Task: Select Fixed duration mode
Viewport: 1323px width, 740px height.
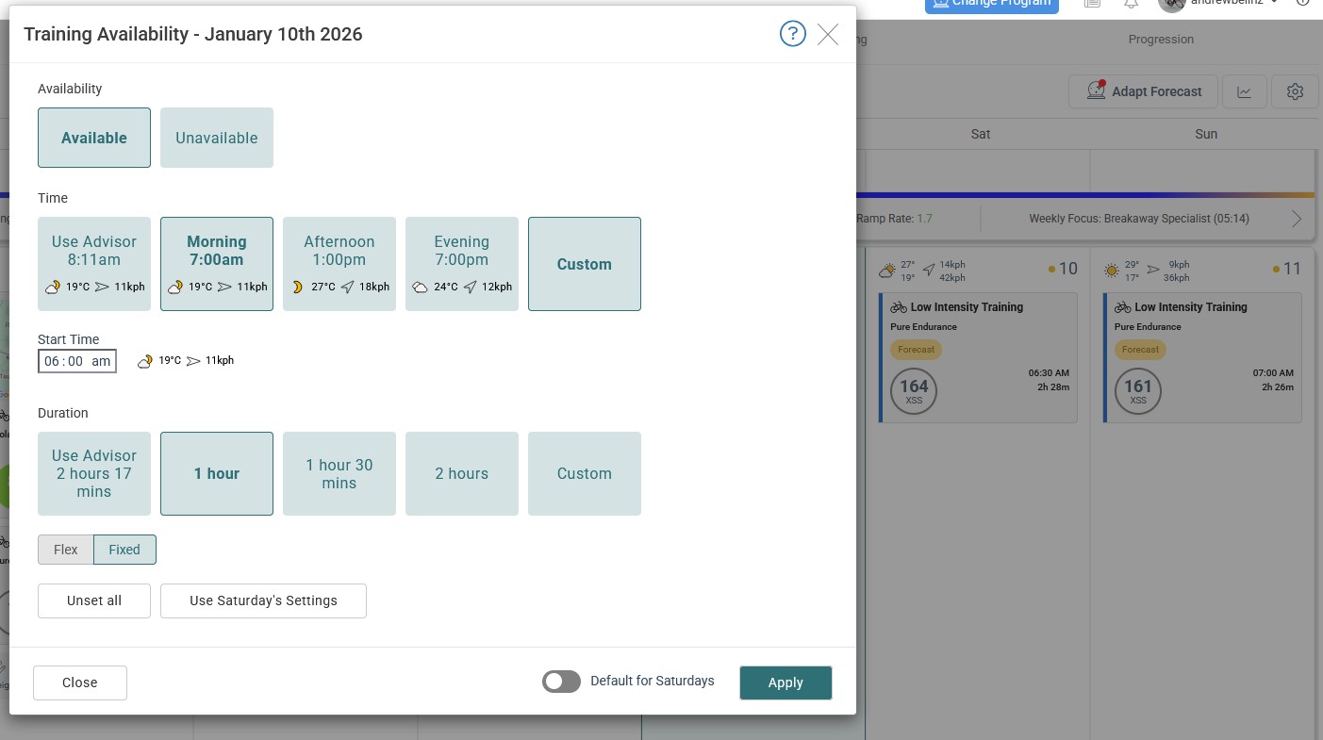Action: click(x=124, y=550)
